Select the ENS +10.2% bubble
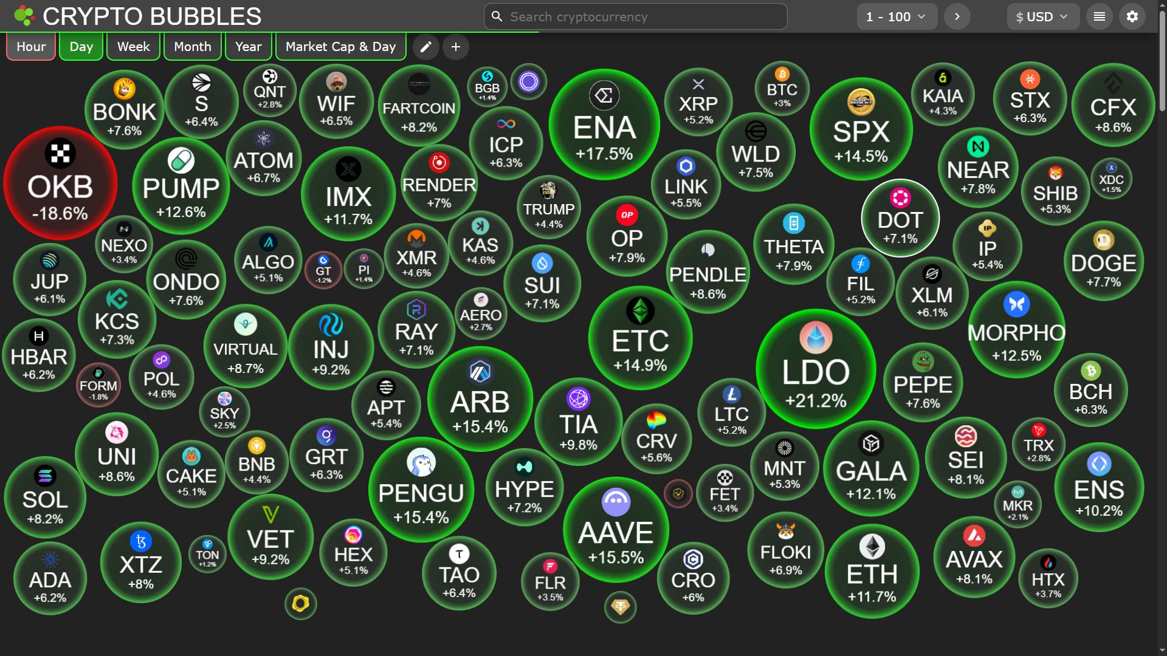Image resolution: width=1167 pixels, height=656 pixels. [x=1099, y=487]
